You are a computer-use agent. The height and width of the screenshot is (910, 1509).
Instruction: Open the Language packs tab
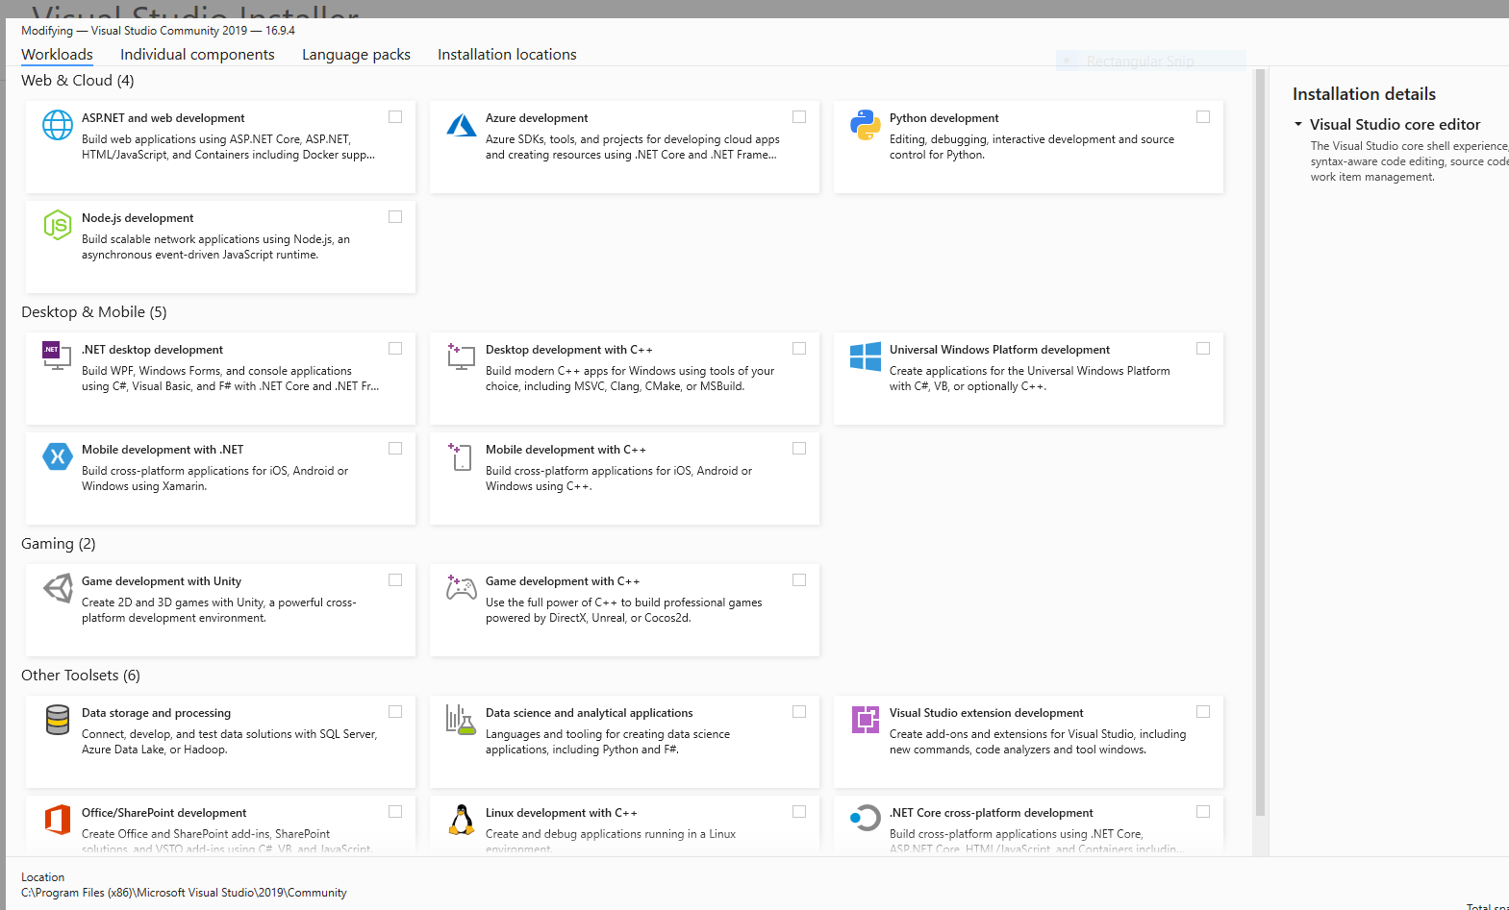[x=356, y=55]
